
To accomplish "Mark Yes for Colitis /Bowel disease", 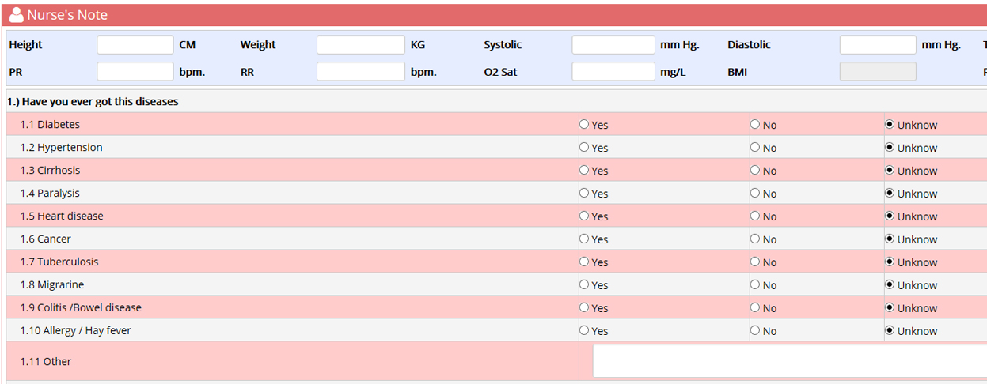I will [584, 308].
